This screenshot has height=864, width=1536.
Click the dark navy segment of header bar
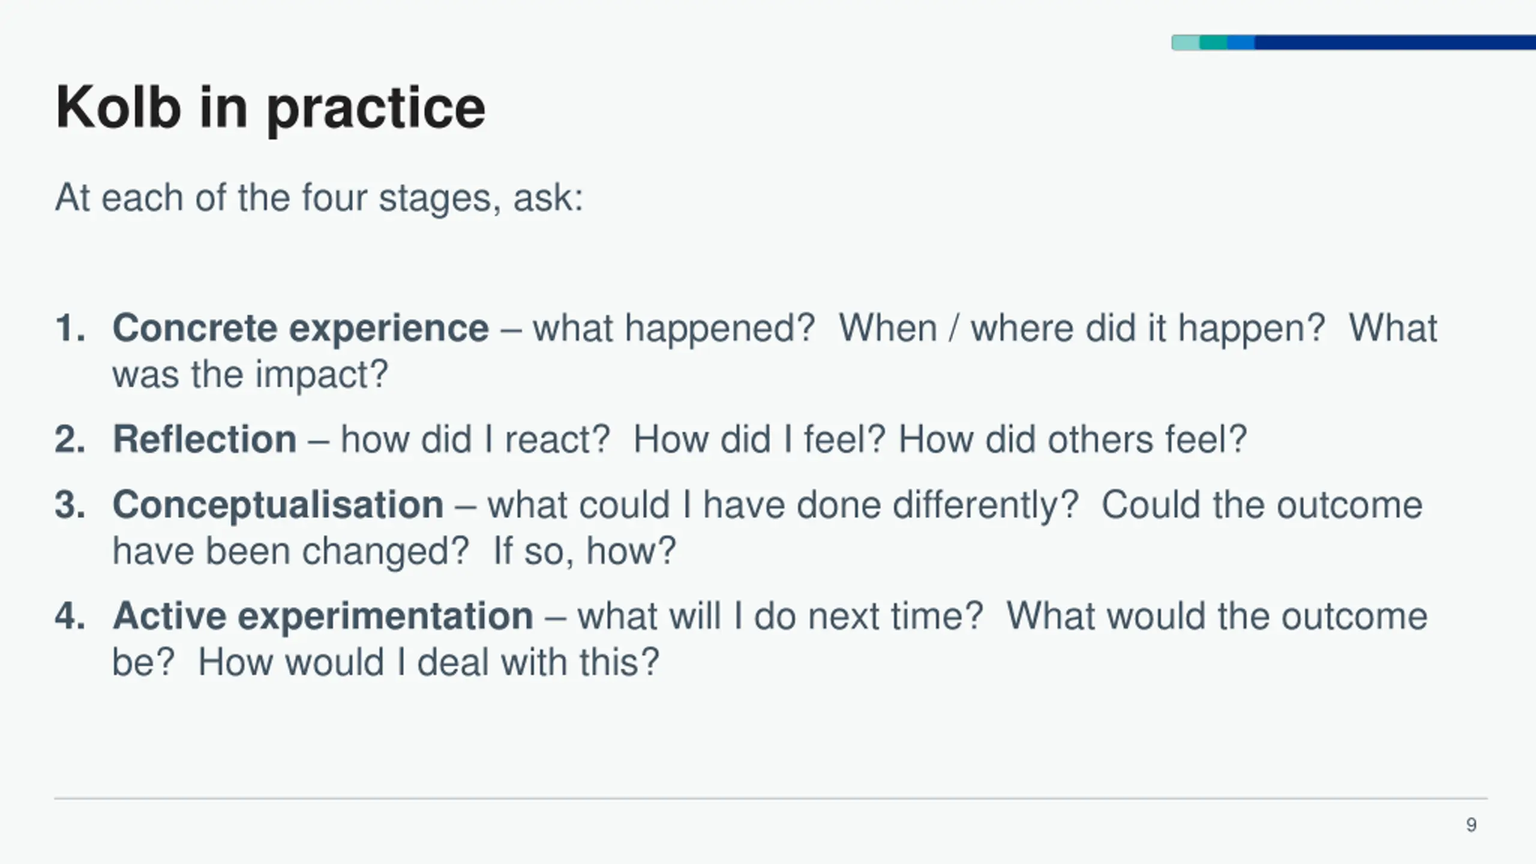(1395, 43)
